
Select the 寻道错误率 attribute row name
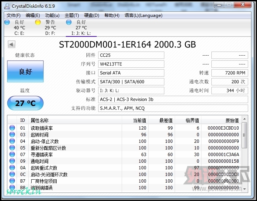click(x=42, y=155)
